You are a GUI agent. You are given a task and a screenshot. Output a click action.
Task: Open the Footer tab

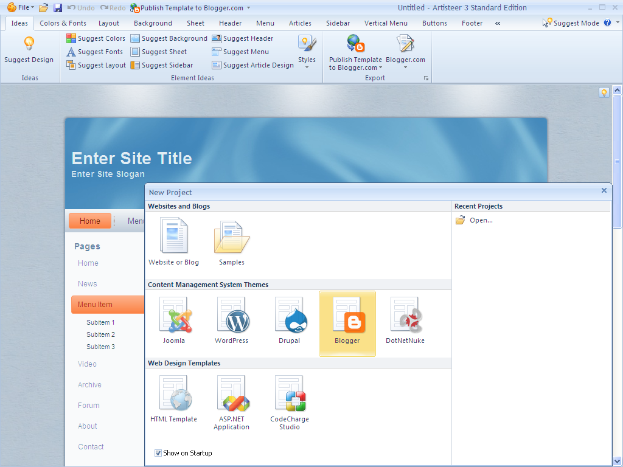(x=472, y=23)
